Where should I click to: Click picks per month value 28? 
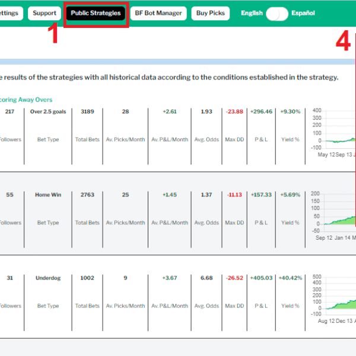pos(126,112)
